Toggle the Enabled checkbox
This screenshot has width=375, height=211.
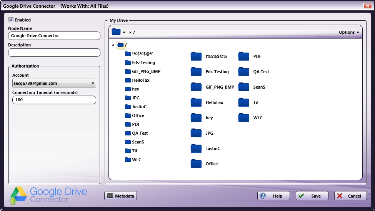coord(11,20)
